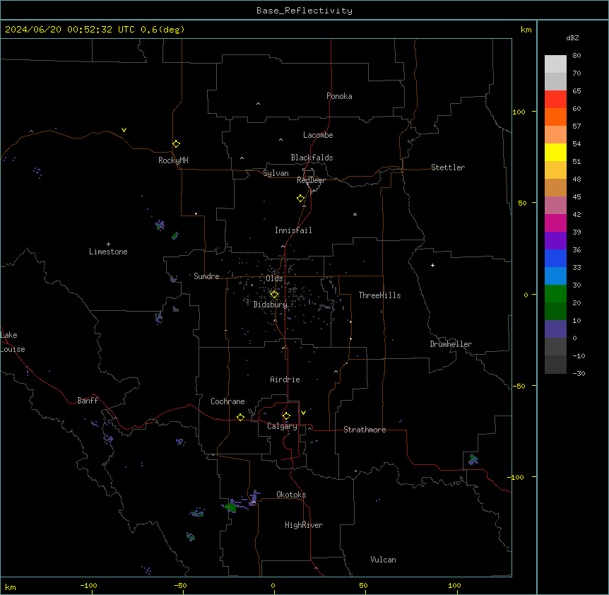Click the green radar echo west of Okotoks
The height and width of the screenshot is (595, 609).
[x=232, y=507]
